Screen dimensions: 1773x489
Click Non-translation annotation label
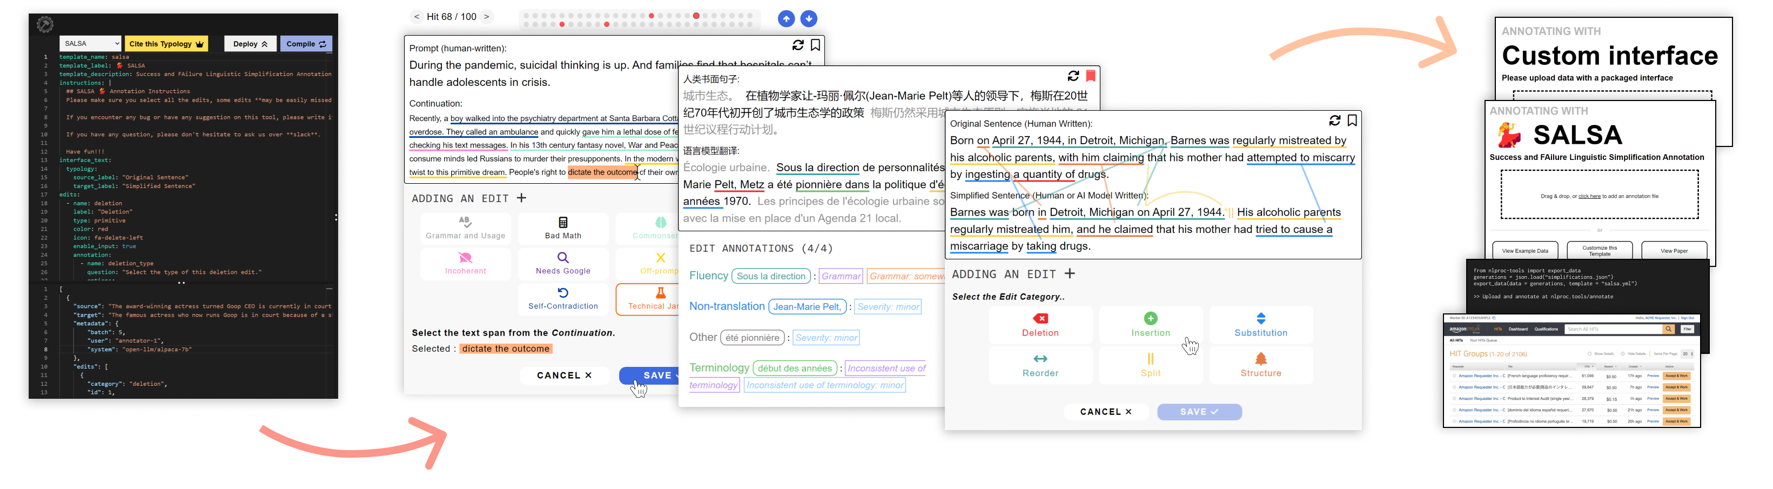tap(727, 306)
